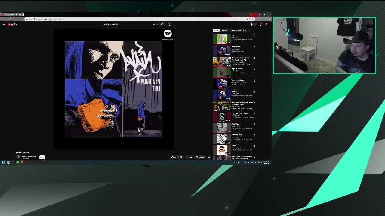Click the Punainen Tiili video player
This screenshot has width=385, height=216.
click(114, 89)
